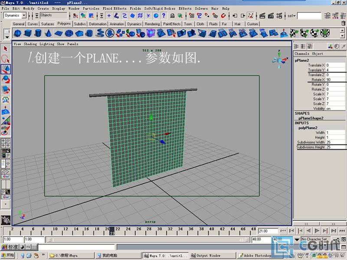Image resolution: width=347 pixels, height=260 pixels.
Task: Toggle the auto keyframe key icon
Action: (x=336, y=240)
